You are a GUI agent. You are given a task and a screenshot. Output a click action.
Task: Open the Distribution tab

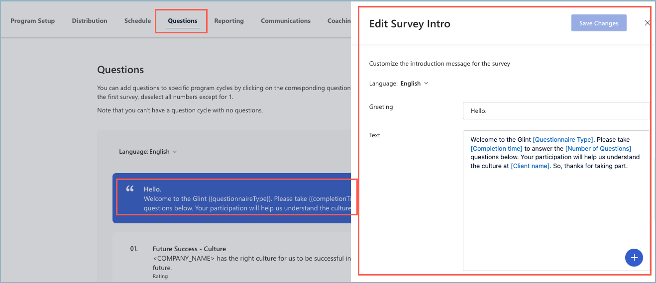click(x=90, y=21)
